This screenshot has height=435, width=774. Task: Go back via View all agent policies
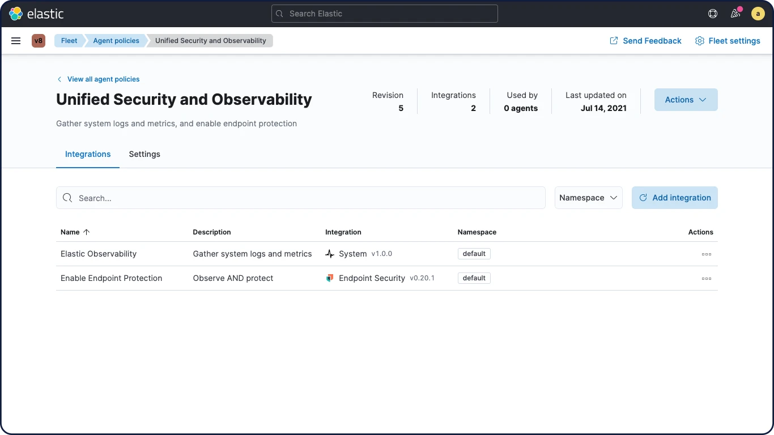tap(103, 79)
